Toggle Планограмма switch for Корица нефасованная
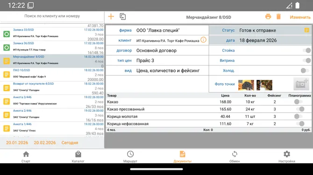 300,124
